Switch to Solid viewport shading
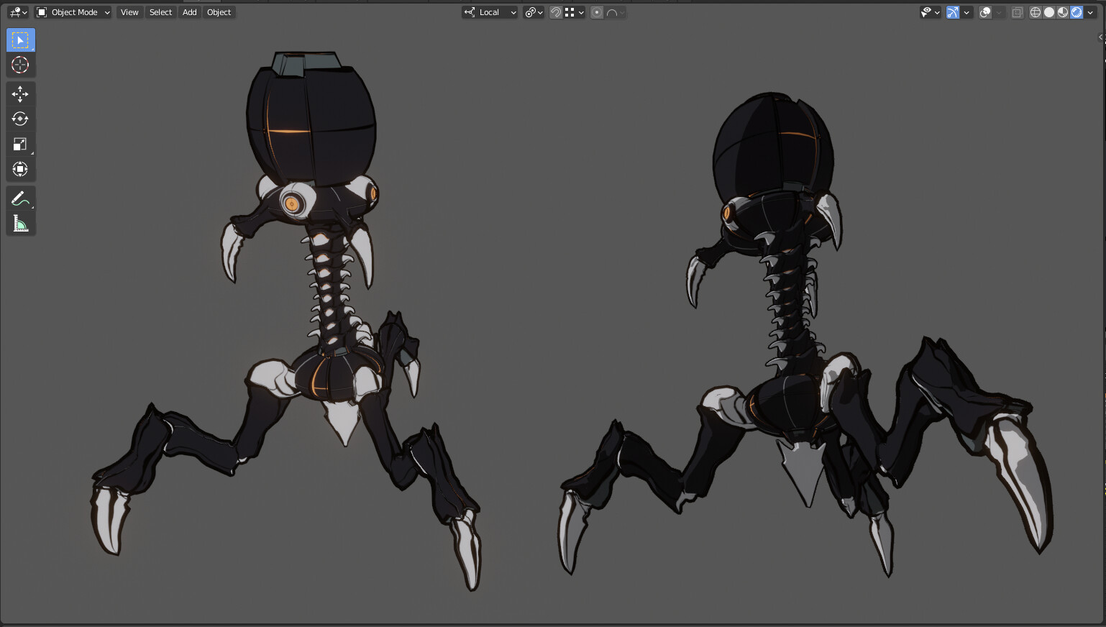Viewport: 1106px width, 627px height. [1048, 12]
